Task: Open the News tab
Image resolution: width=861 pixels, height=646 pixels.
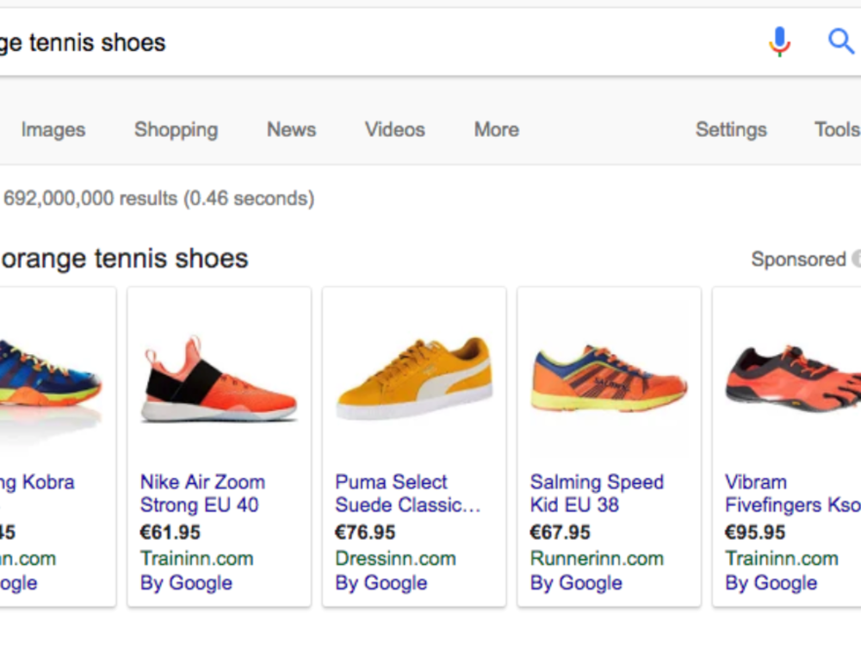Action: coord(292,130)
